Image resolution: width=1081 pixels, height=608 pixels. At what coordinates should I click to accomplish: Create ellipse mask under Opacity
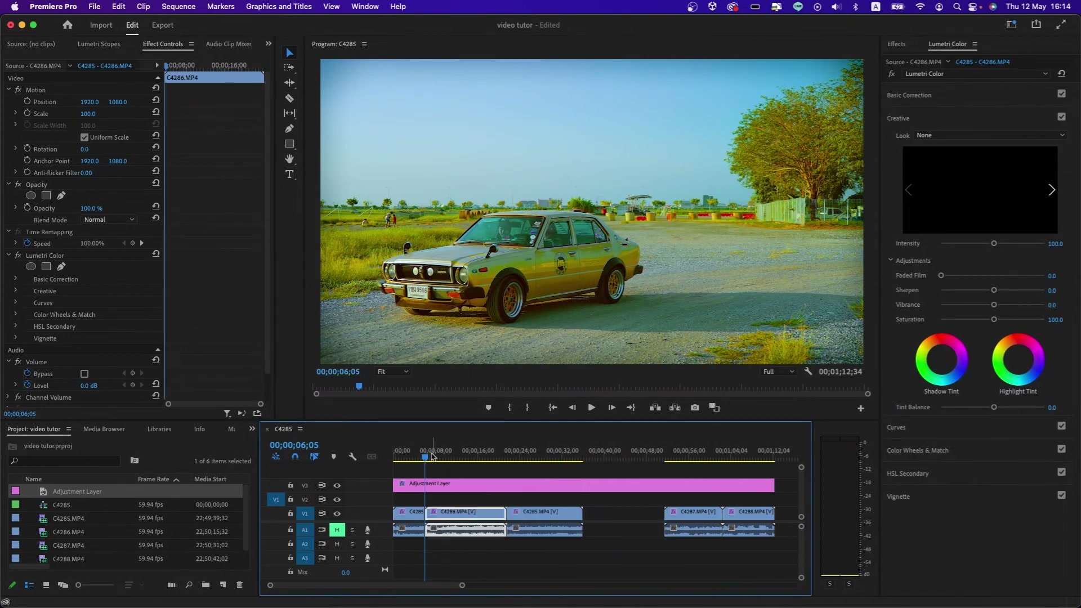[x=31, y=195]
